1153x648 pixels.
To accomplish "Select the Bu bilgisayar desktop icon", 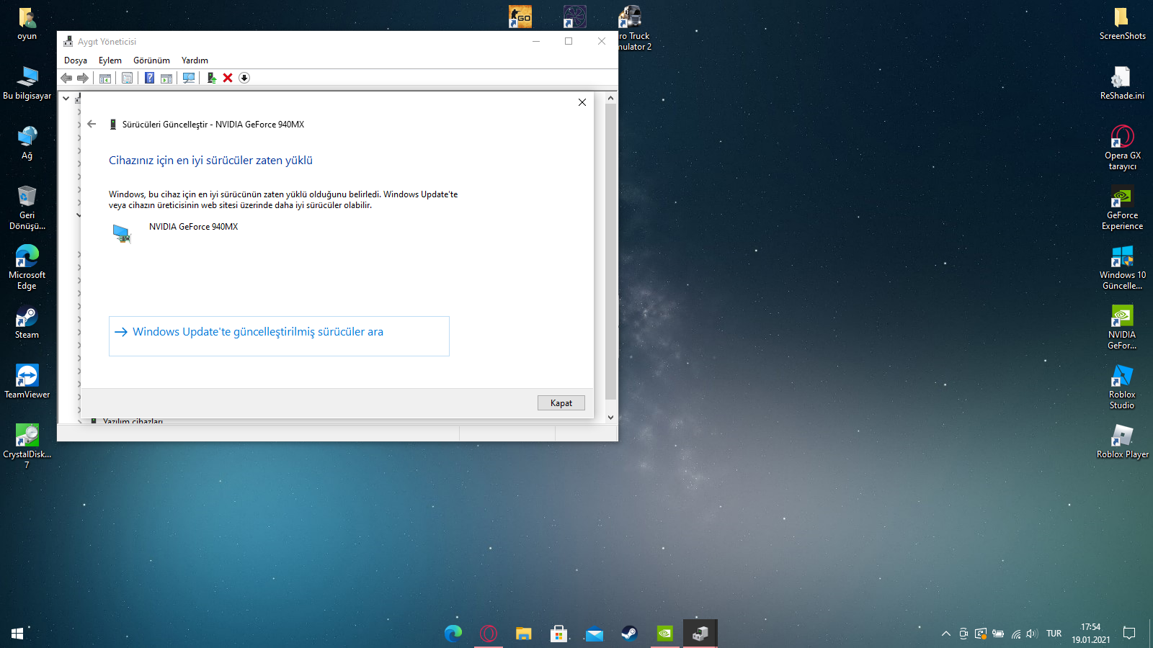I will point(27,84).
